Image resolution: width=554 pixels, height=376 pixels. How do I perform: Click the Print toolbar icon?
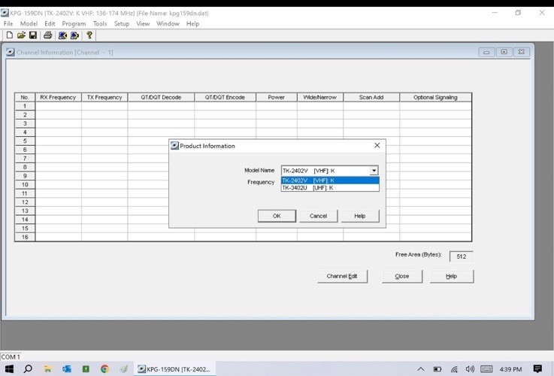click(47, 35)
